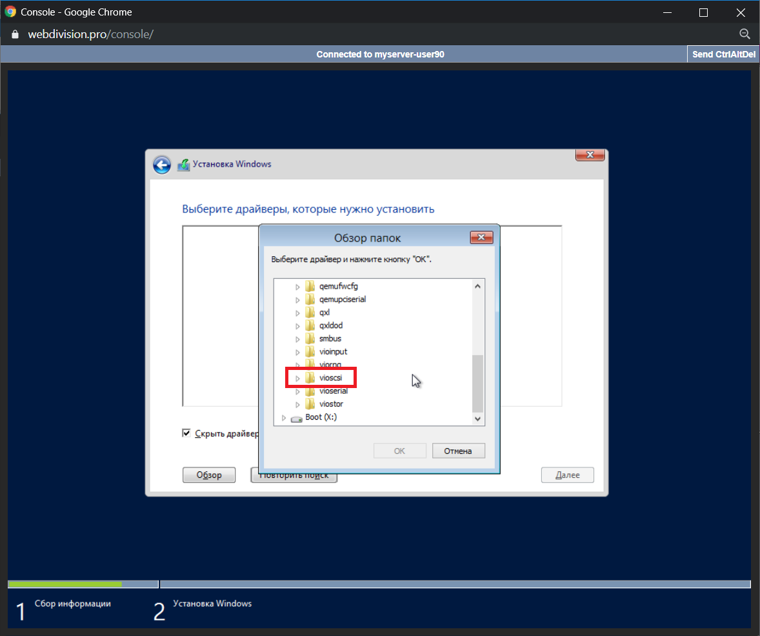Select the vioserial folder
The height and width of the screenshot is (636, 760).
click(333, 391)
